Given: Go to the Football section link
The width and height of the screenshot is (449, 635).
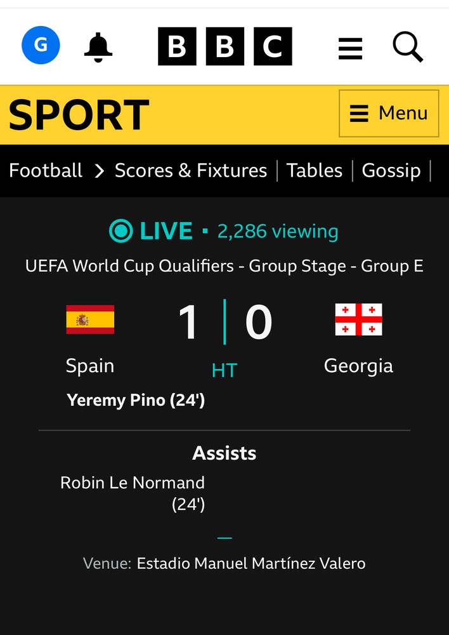Looking at the screenshot, I should 46,170.
